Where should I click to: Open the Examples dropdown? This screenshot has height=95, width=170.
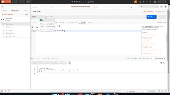(x=160, y=12)
